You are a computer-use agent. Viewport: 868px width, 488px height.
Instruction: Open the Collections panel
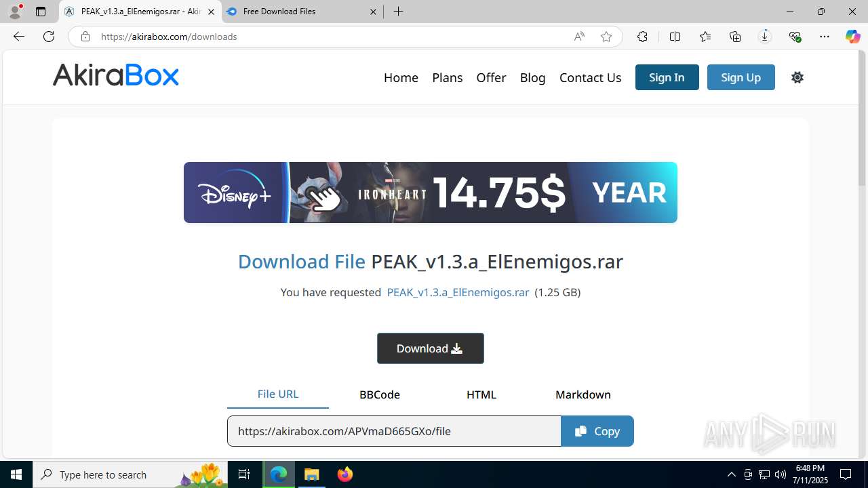coord(735,37)
